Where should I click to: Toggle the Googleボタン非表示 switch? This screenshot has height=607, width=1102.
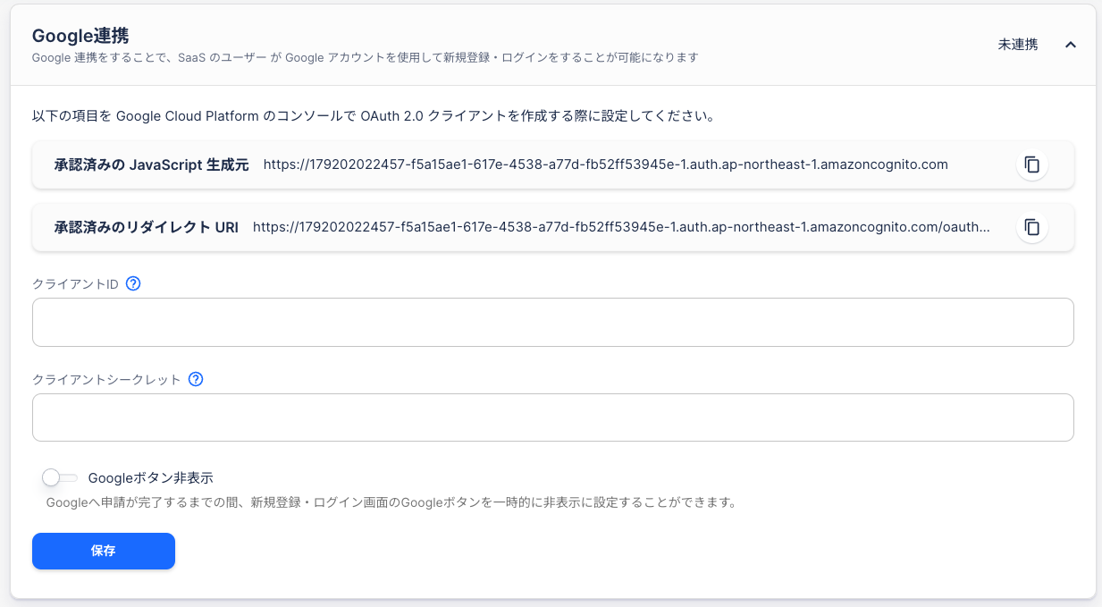(x=60, y=478)
